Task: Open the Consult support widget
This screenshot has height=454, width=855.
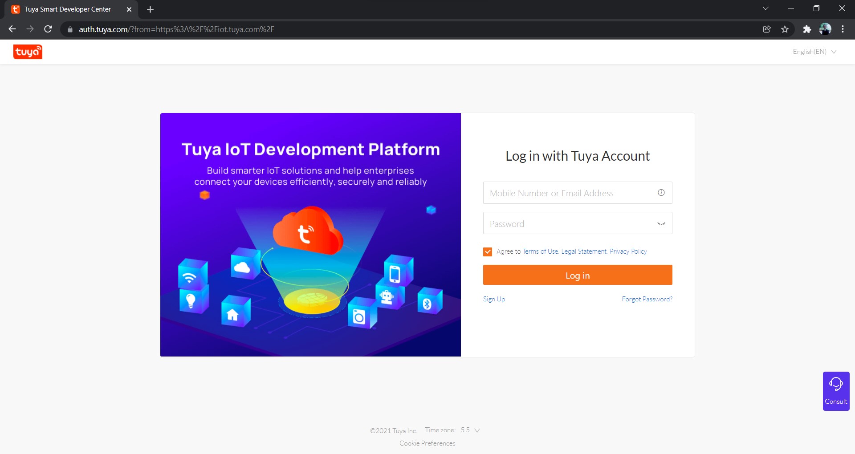Action: 836,391
